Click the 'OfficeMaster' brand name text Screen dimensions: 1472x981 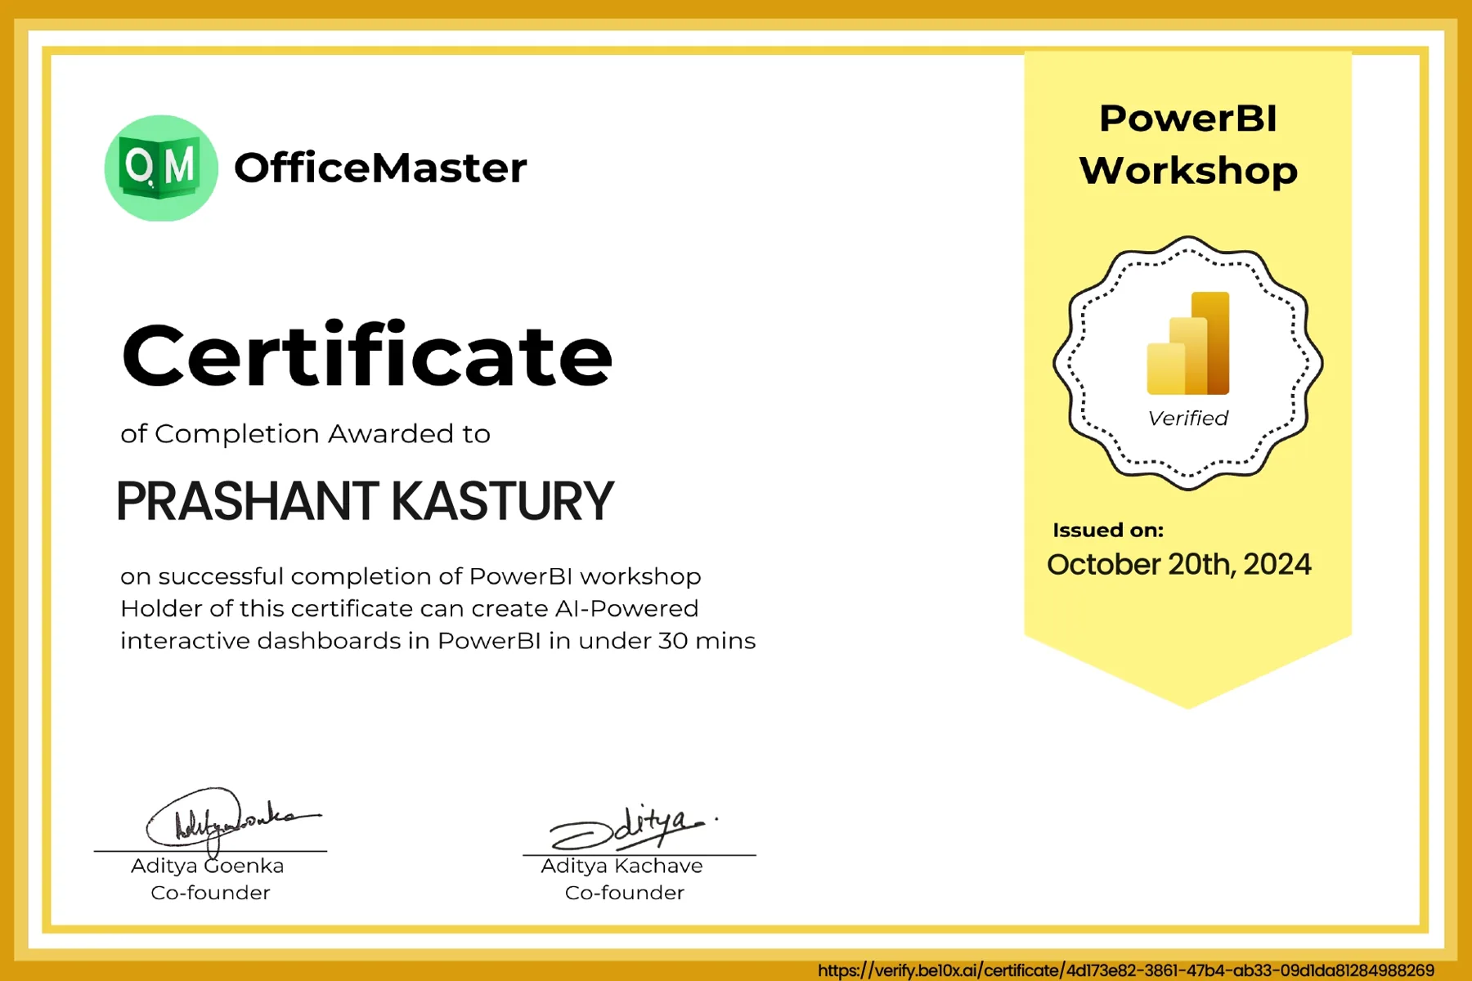380,168
